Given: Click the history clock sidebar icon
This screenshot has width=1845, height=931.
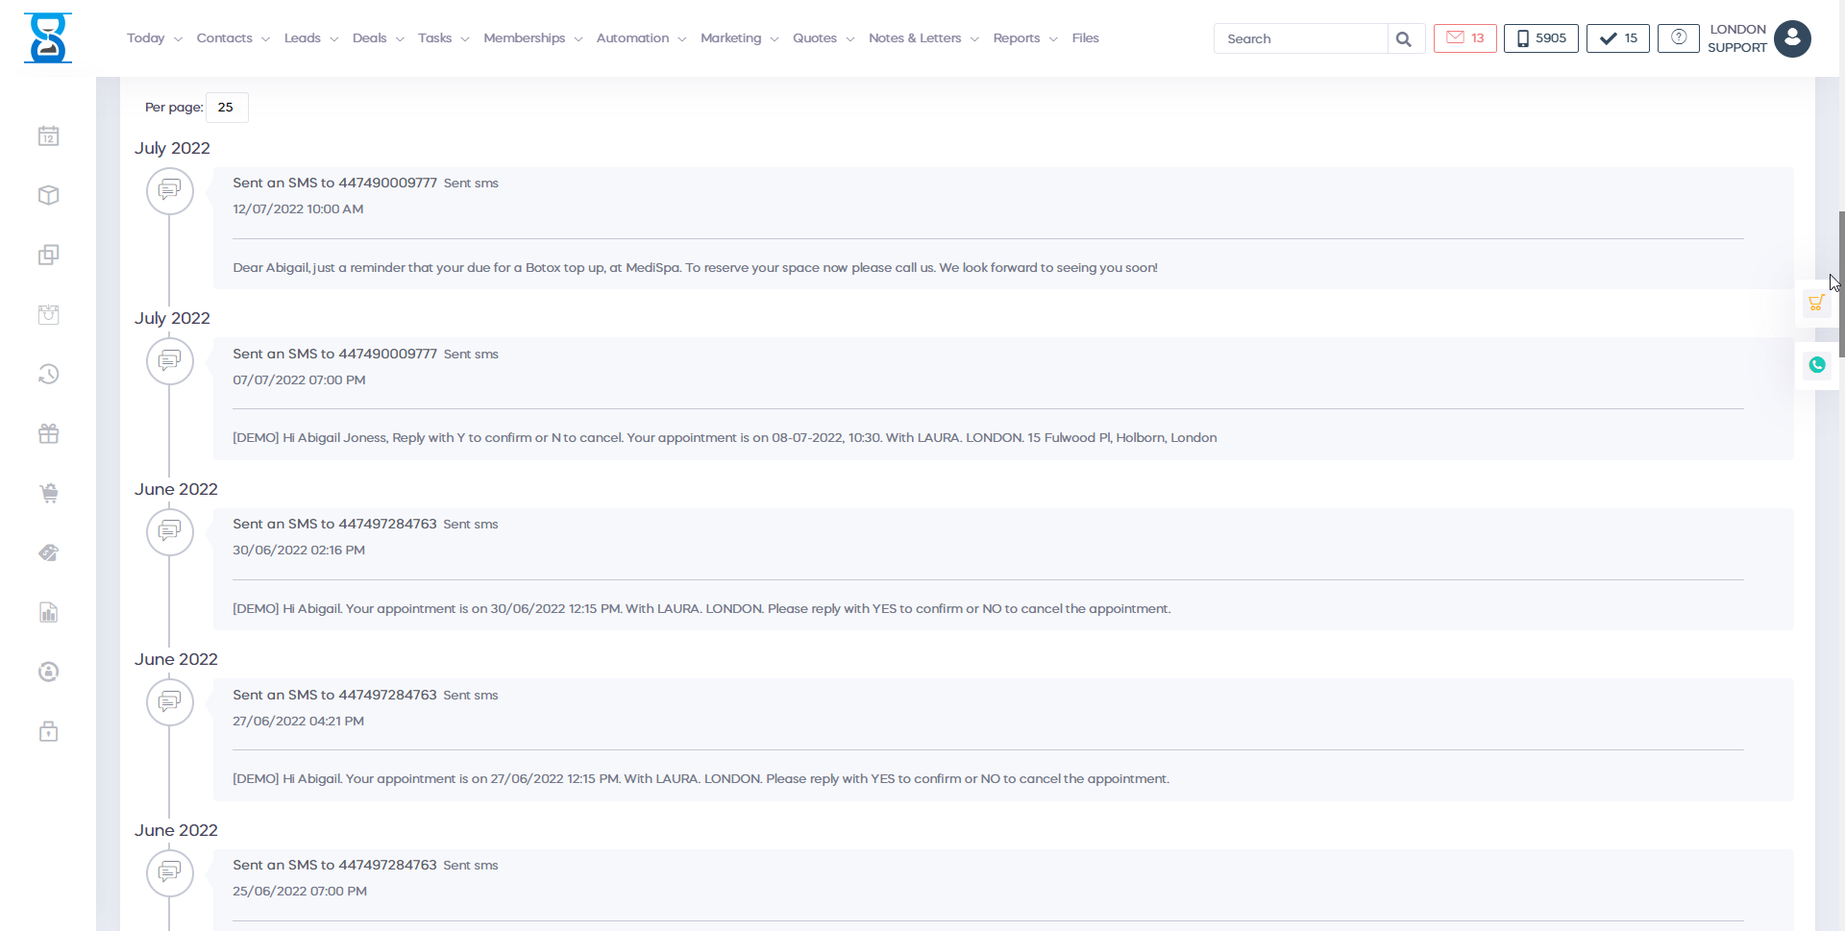Looking at the screenshot, I should tap(48, 375).
